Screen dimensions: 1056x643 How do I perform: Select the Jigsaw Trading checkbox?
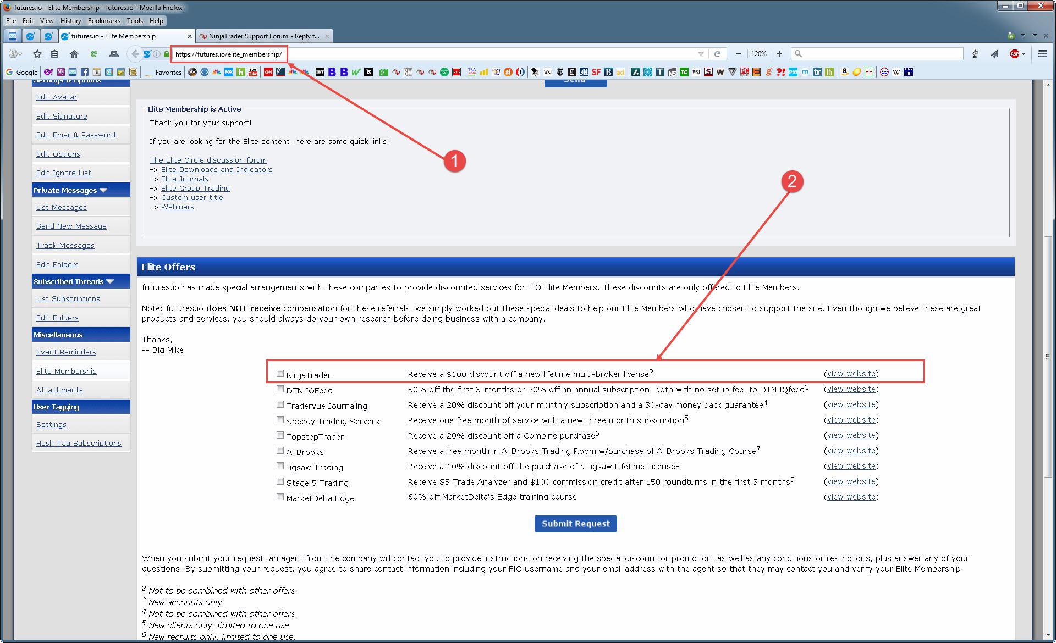click(280, 466)
